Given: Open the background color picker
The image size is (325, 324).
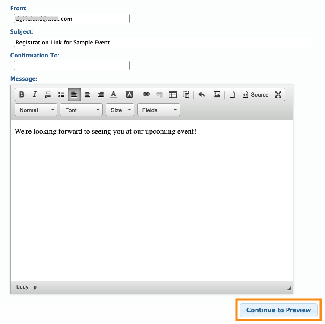Looking at the screenshot, I should [x=132, y=94].
